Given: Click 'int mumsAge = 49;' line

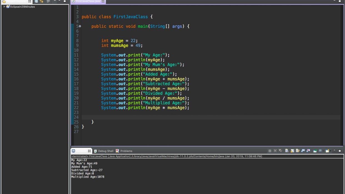Looking at the screenshot, I should [122, 46].
